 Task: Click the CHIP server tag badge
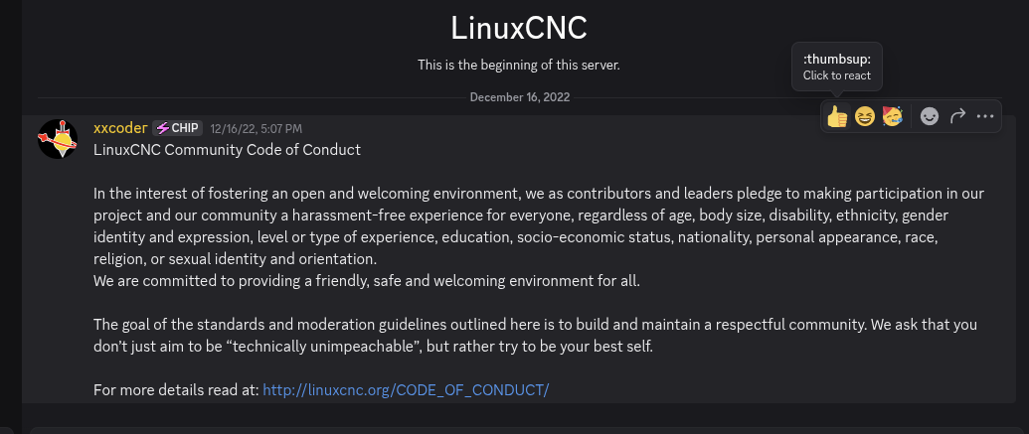click(x=178, y=128)
